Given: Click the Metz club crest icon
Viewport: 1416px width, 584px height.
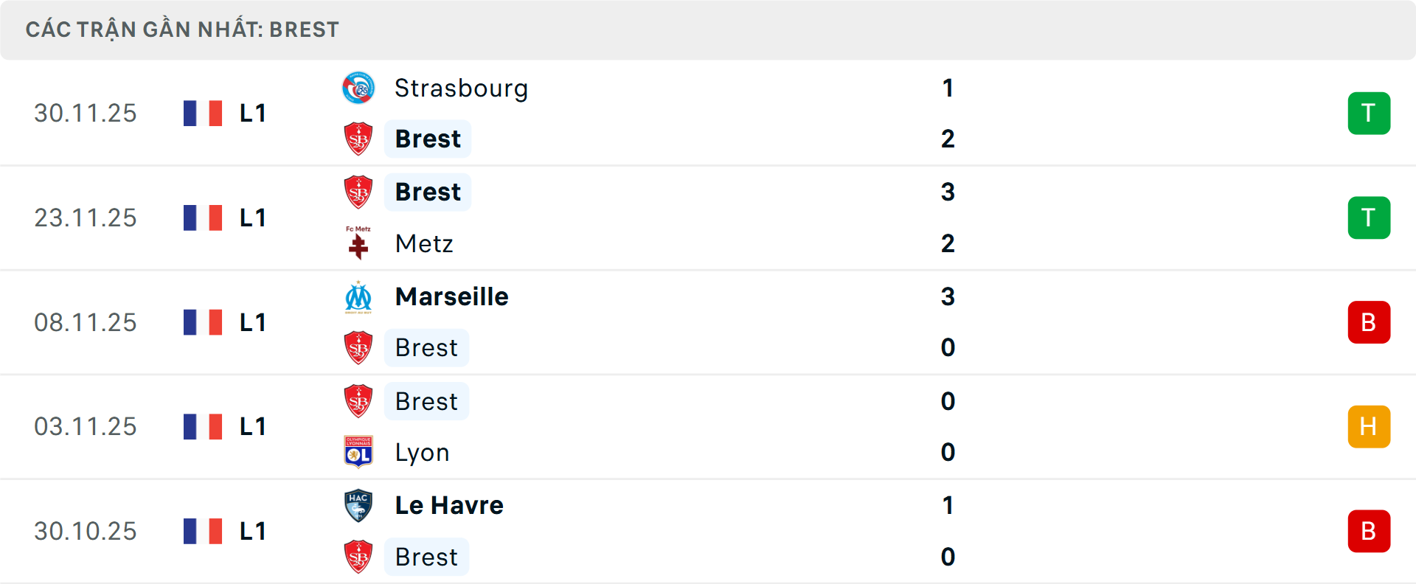Looking at the screenshot, I should click(x=358, y=243).
